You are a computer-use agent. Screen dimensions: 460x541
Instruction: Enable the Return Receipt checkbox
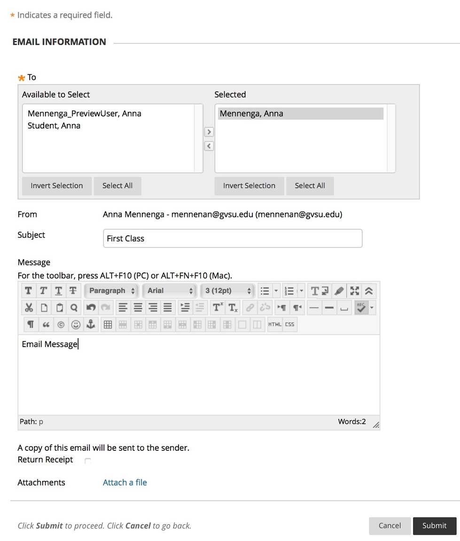88,461
